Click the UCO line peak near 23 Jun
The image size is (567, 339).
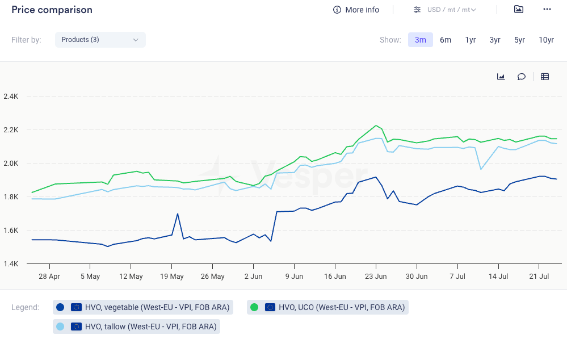(x=376, y=125)
